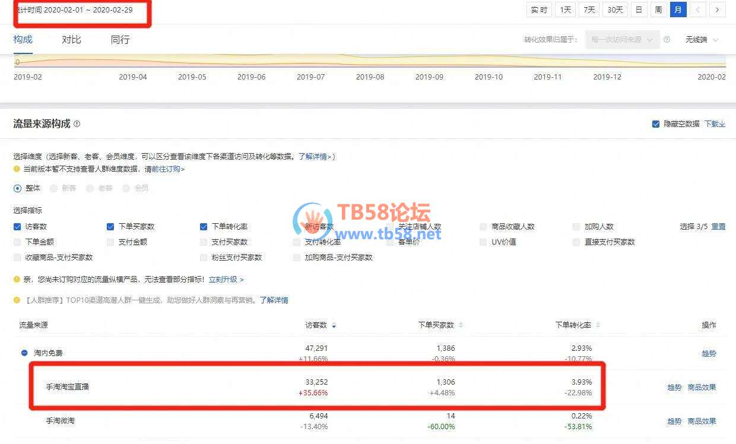The height and width of the screenshot is (444, 736).
Task: Uncheck the 访客数 metric checkbox
Action: [17, 226]
